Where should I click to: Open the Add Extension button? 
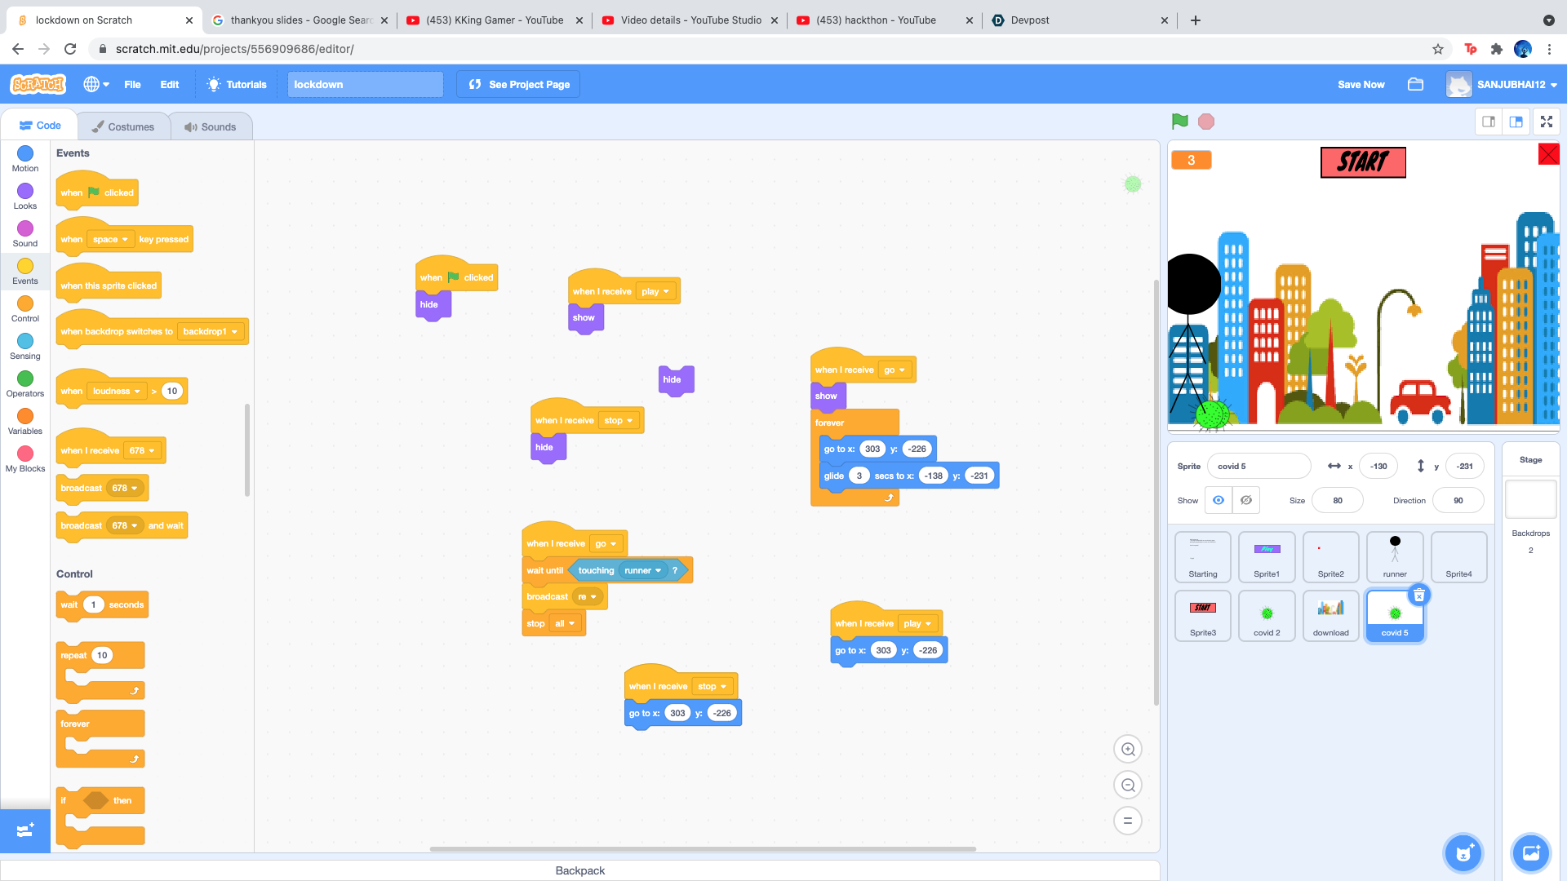point(24,830)
